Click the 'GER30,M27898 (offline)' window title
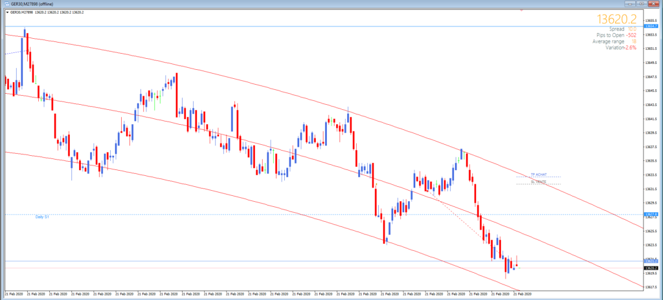The height and width of the screenshot is (300, 663). pos(31,4)
